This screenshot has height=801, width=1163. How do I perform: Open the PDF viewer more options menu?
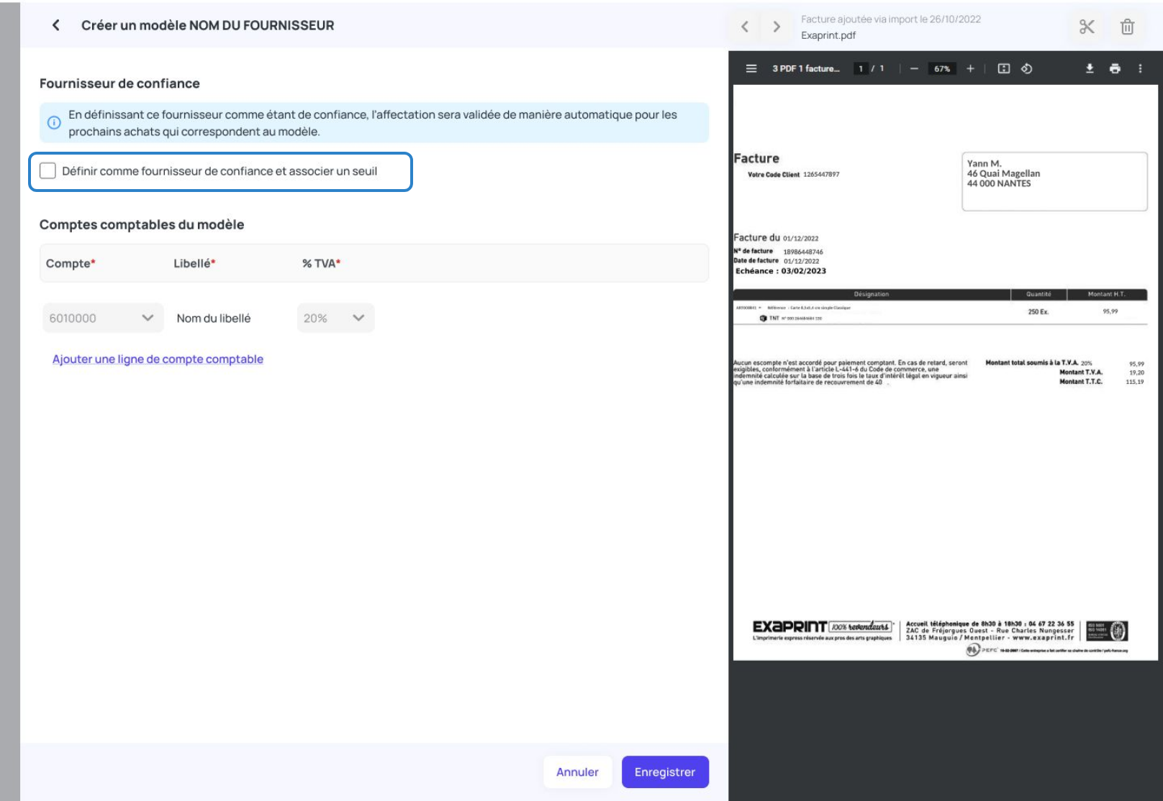tap(1140, 68)
